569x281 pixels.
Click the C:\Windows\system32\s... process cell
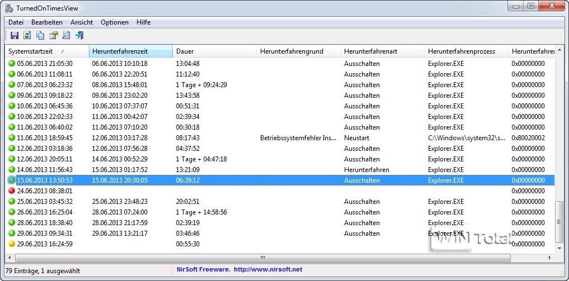[466, 138]
